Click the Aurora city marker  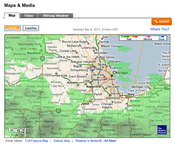(x=78, y=85)
